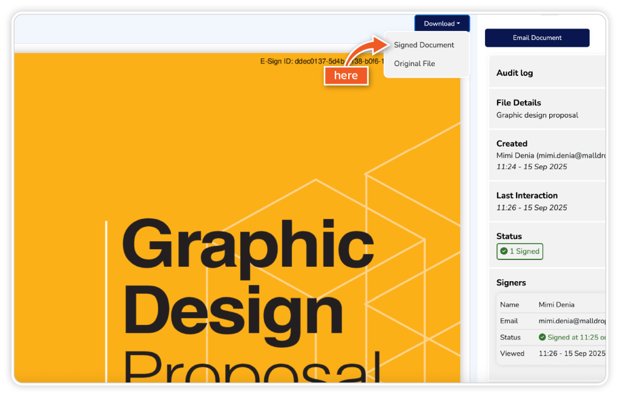This screenshot has width=620, height=397.
Task: Click the 11:24 - 15 Sep 2025 created timestamp
Action: click(x=532, y=167)
